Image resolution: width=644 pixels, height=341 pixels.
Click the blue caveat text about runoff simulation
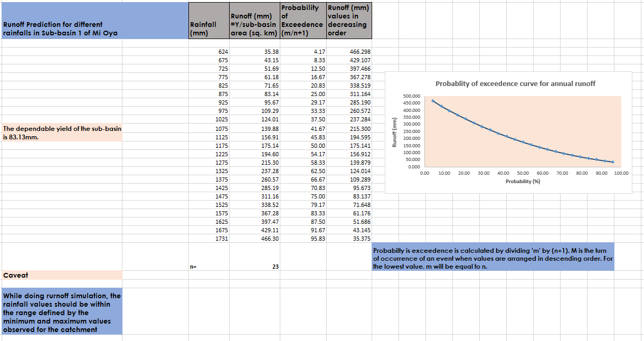pos(62,312)
